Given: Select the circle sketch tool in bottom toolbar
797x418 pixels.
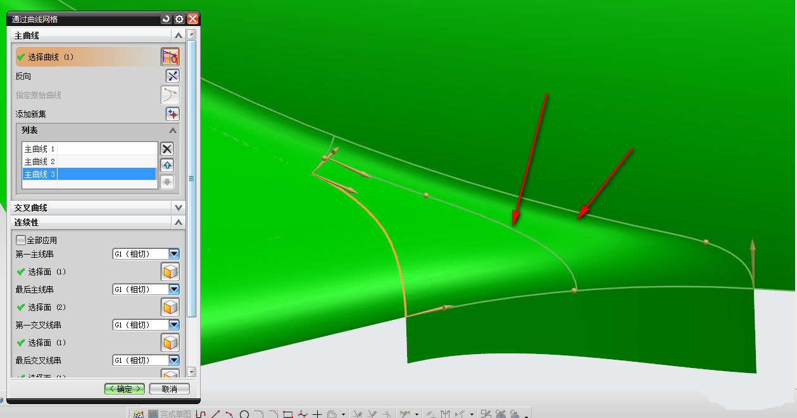Looking at the screenshot, I should pos(244,415).
